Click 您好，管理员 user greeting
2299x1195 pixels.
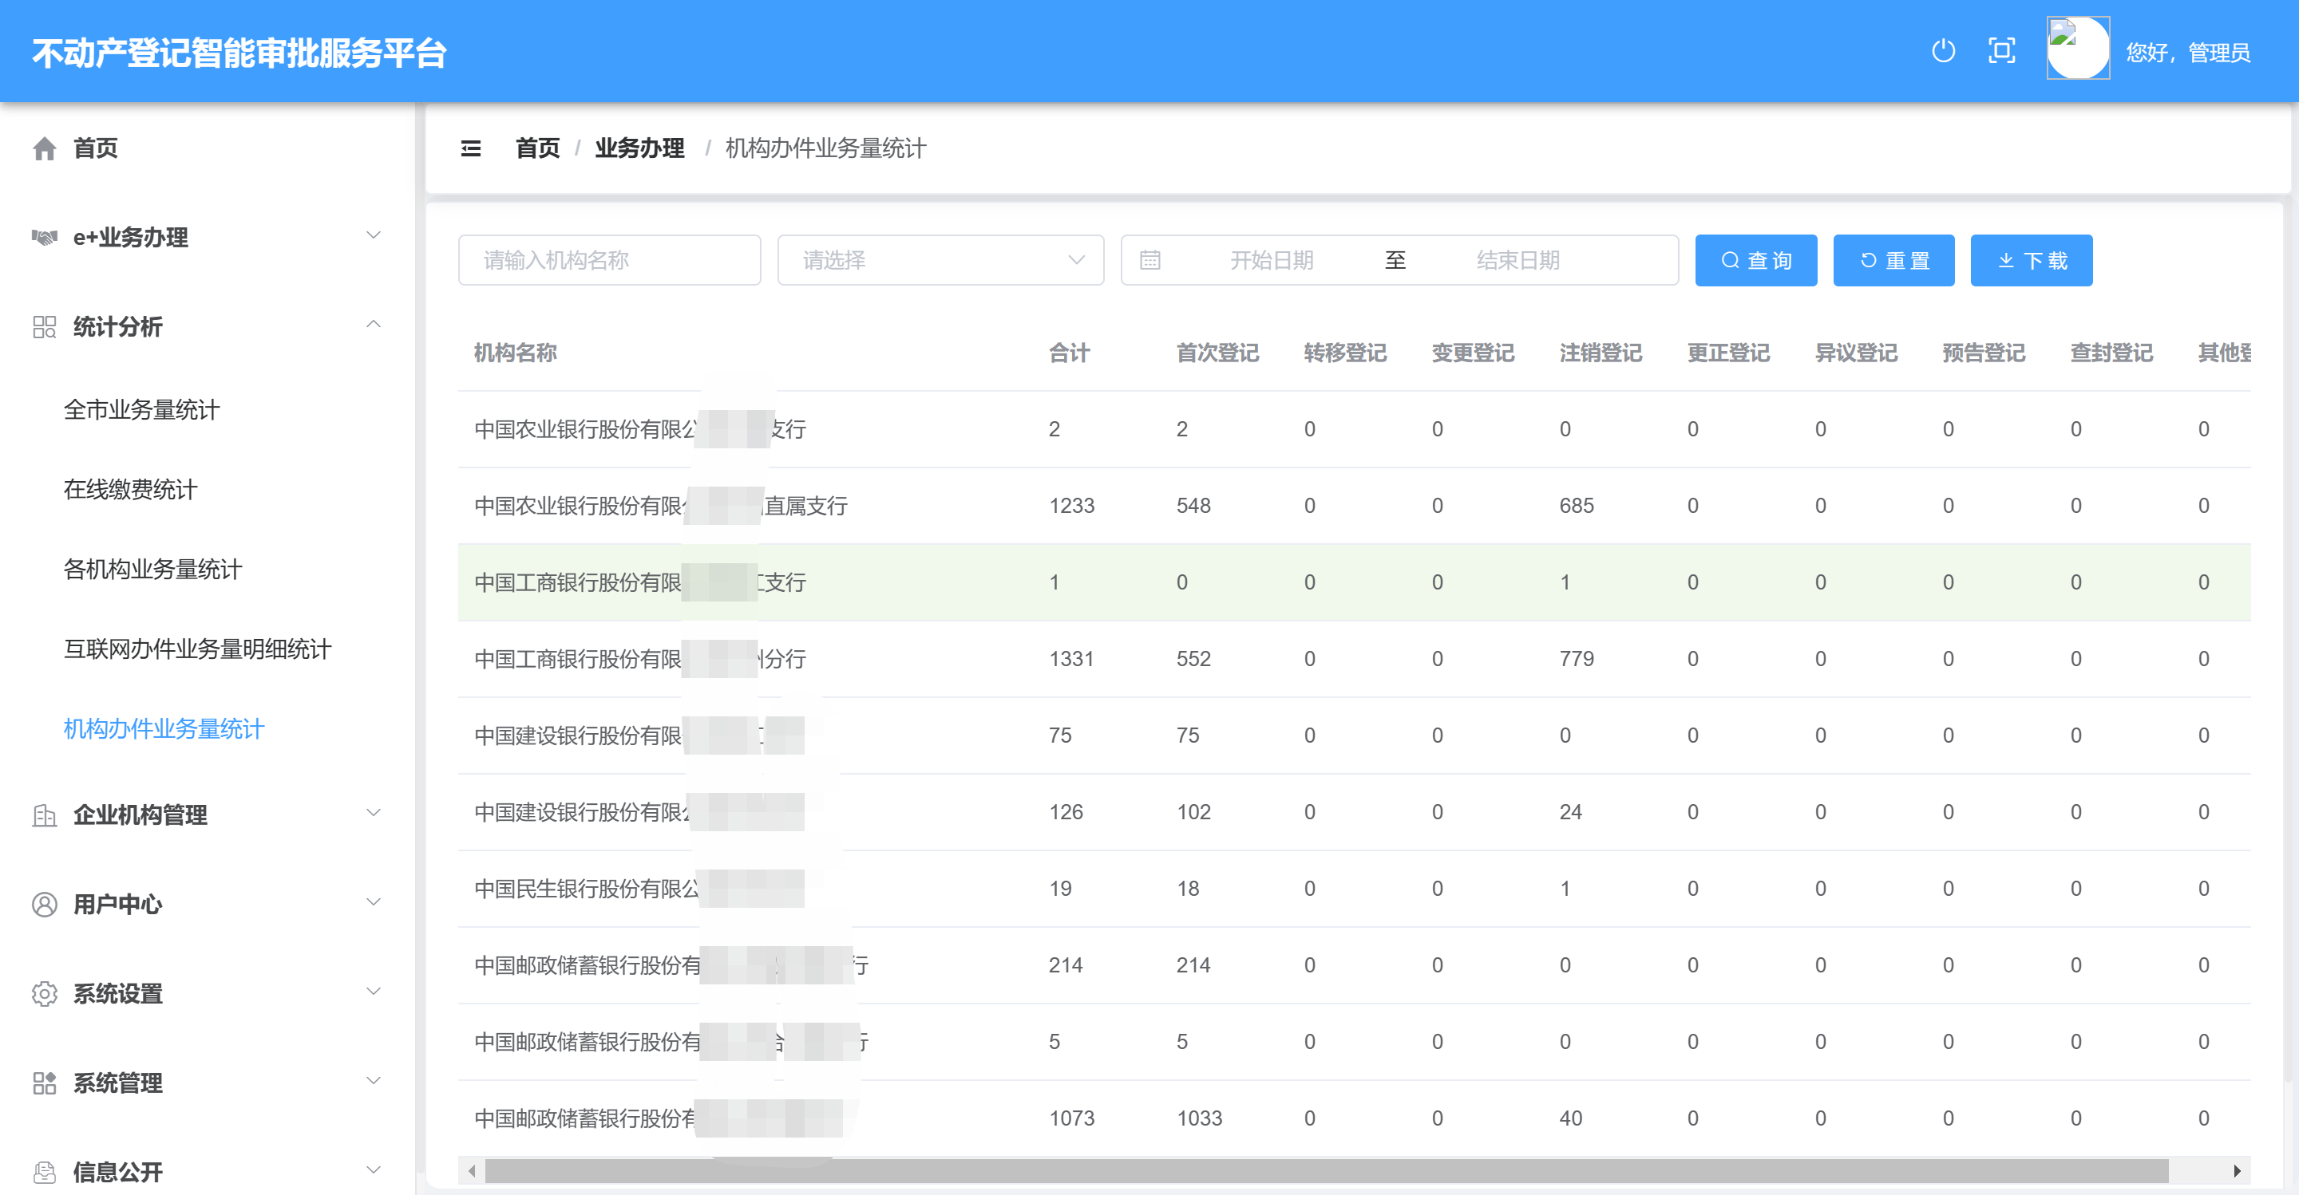pos(2187,53)
